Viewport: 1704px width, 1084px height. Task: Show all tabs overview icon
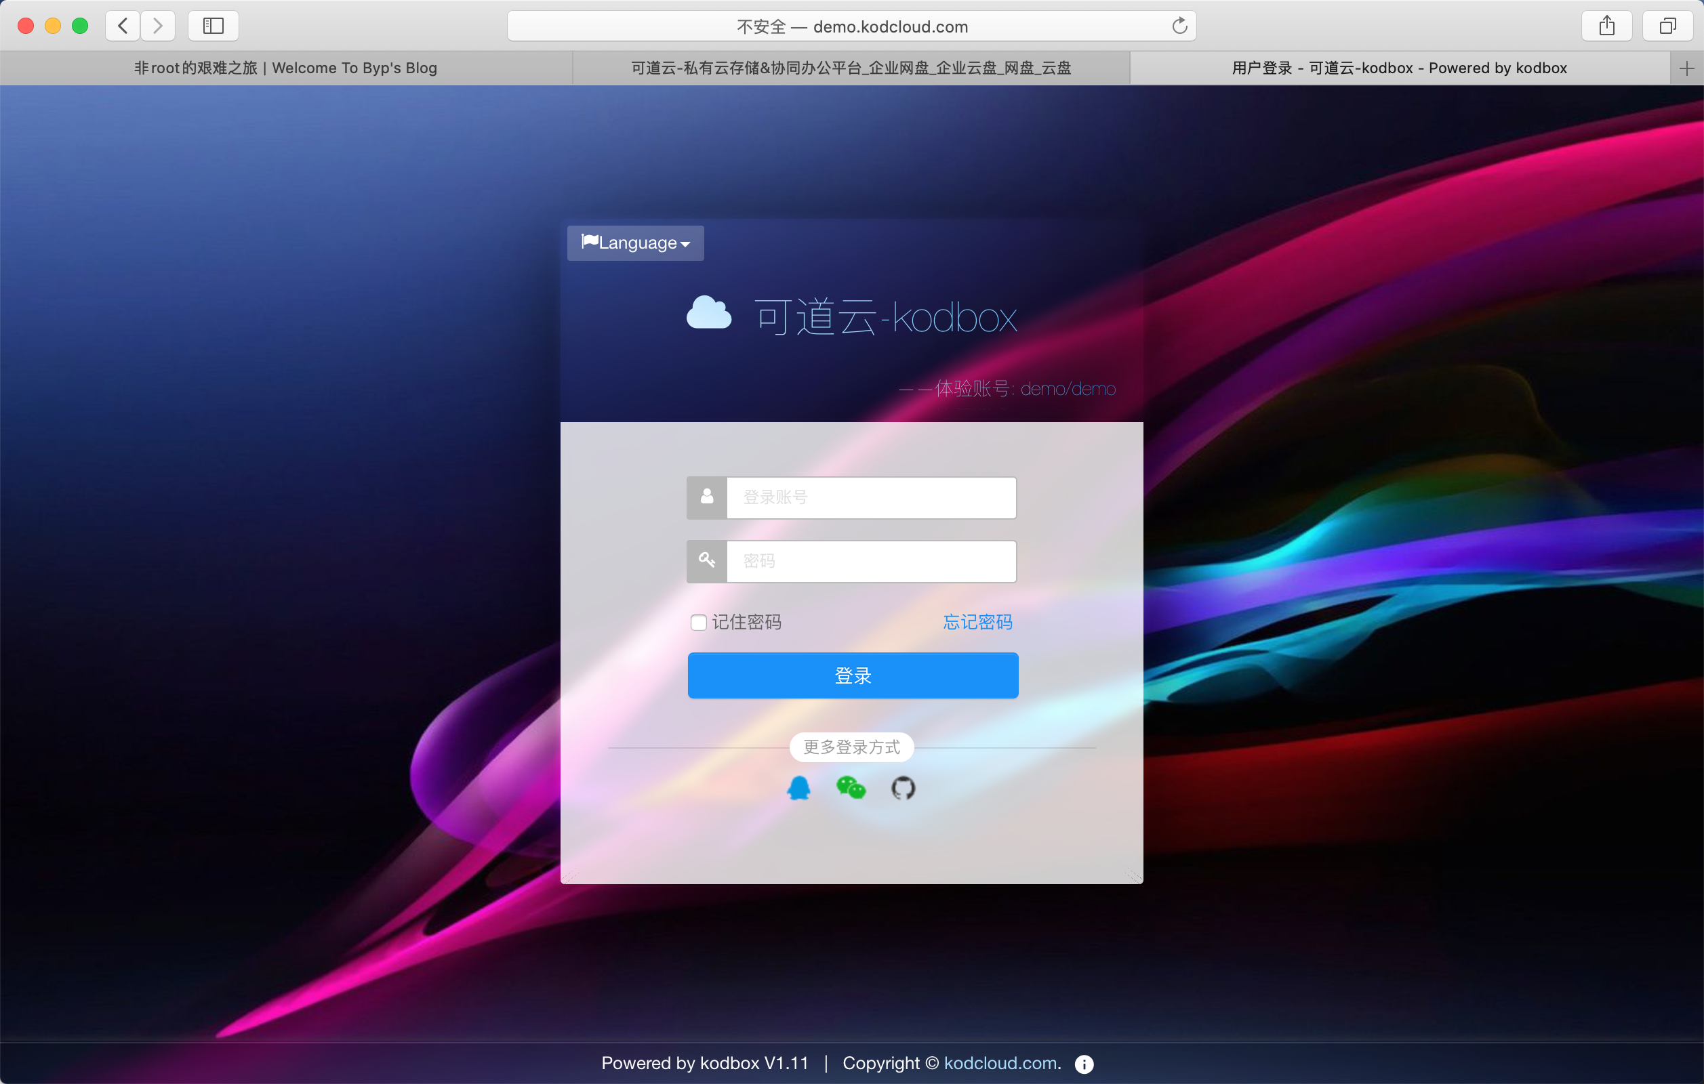pyautogui.click(x=1667, y=26)
